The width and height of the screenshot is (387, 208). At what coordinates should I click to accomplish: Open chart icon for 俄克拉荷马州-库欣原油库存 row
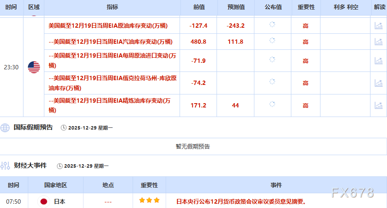coord(378,83)
